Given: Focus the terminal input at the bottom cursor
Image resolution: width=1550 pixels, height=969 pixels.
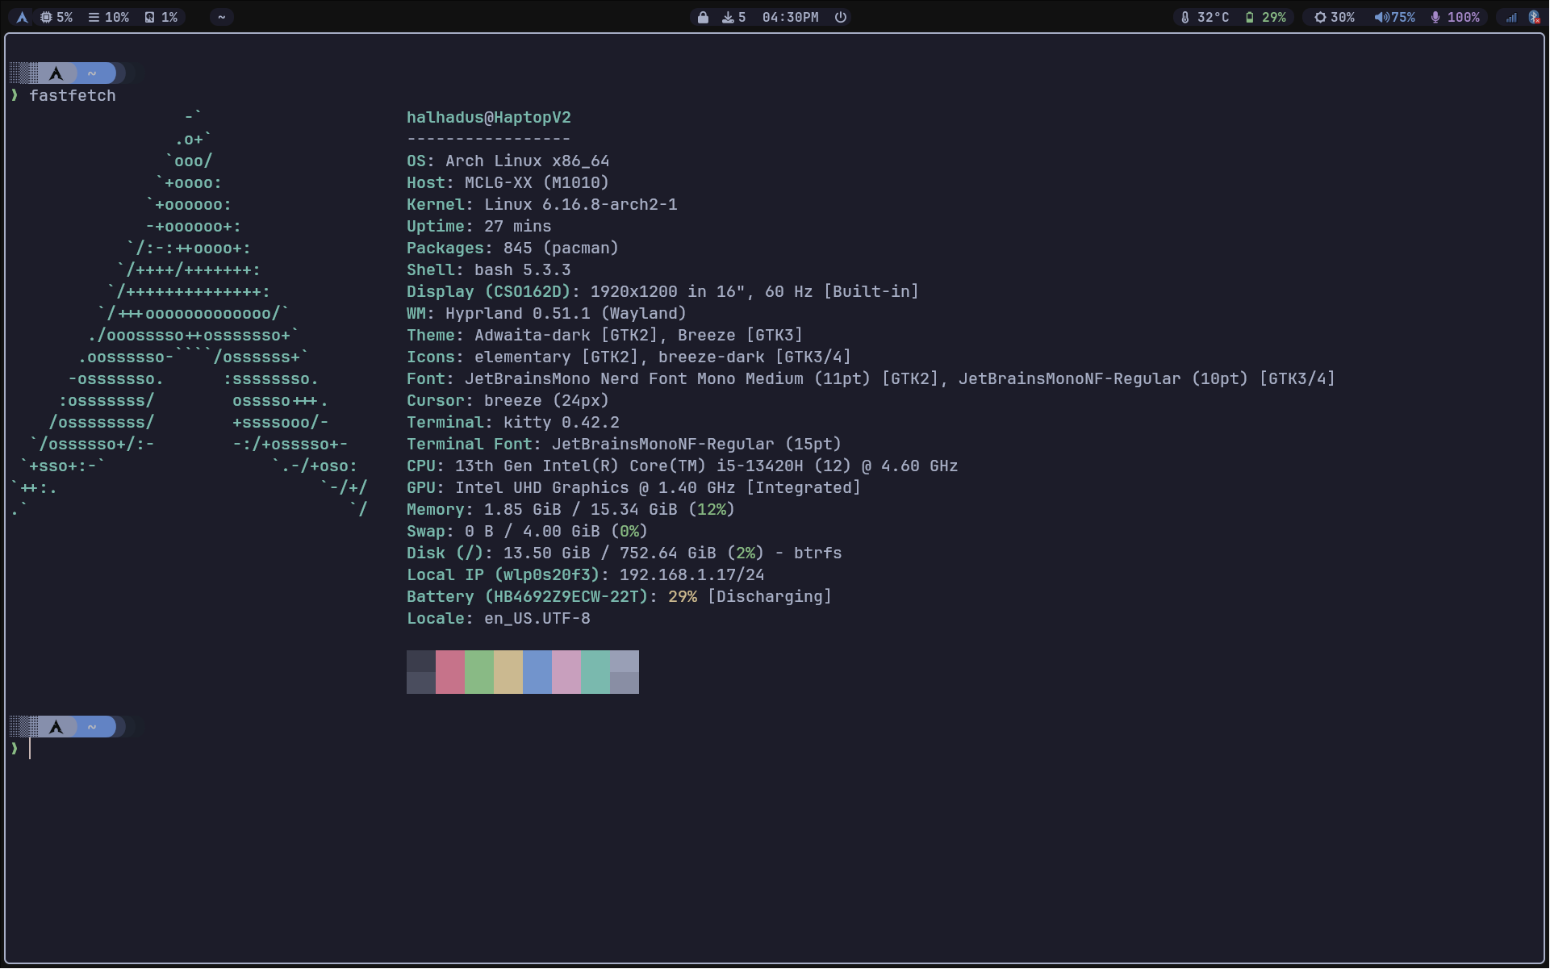Looking at the screenshot, I should point(31,749).
